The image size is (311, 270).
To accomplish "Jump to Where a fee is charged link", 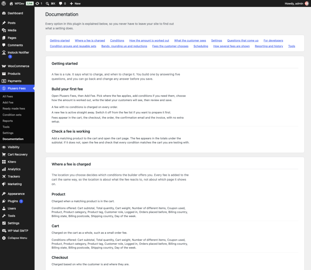I will click(90, 40).
